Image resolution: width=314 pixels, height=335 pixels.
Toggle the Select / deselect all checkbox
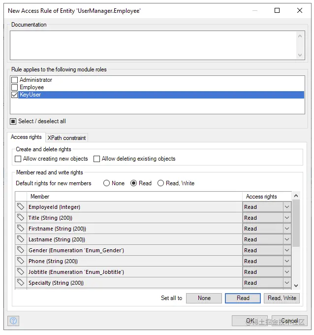coord(13,121)
